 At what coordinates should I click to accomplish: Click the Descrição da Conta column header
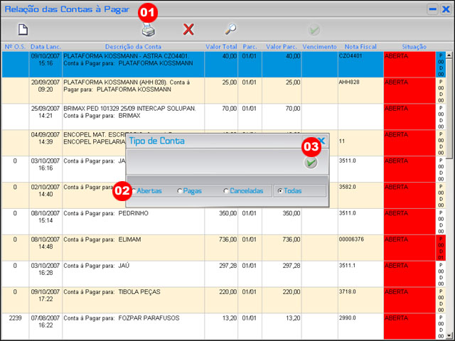point(133,46)
